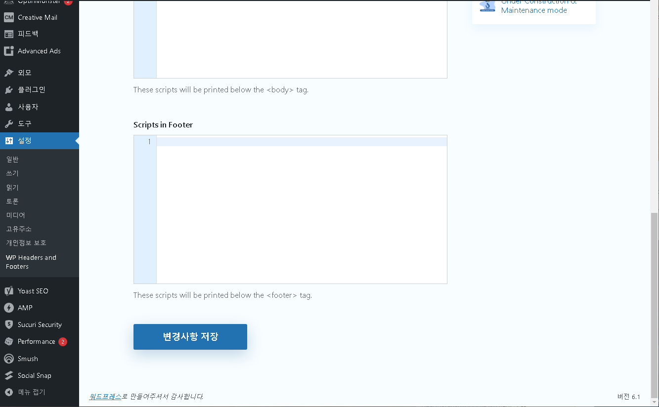Go to 일반 settings
The height and width of the screenshot is (407, 659).
12,160
